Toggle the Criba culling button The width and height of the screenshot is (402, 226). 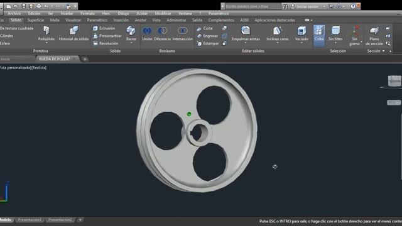tap(319, 36)
